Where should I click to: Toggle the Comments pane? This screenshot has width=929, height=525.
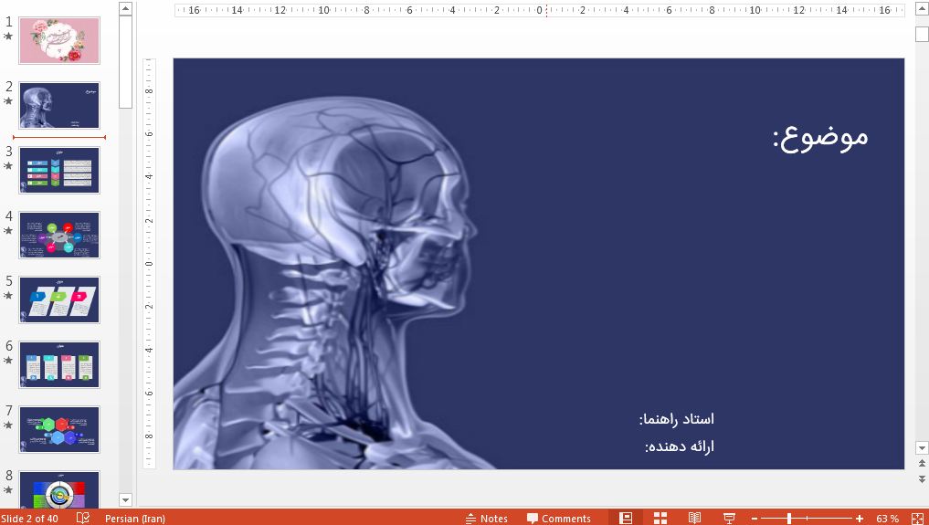point(558,518)
